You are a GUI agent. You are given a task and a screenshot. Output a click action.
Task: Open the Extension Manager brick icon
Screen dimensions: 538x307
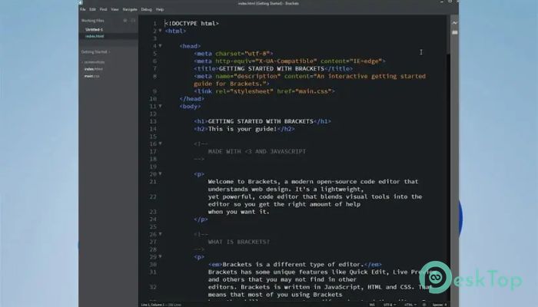pos(455,32)
